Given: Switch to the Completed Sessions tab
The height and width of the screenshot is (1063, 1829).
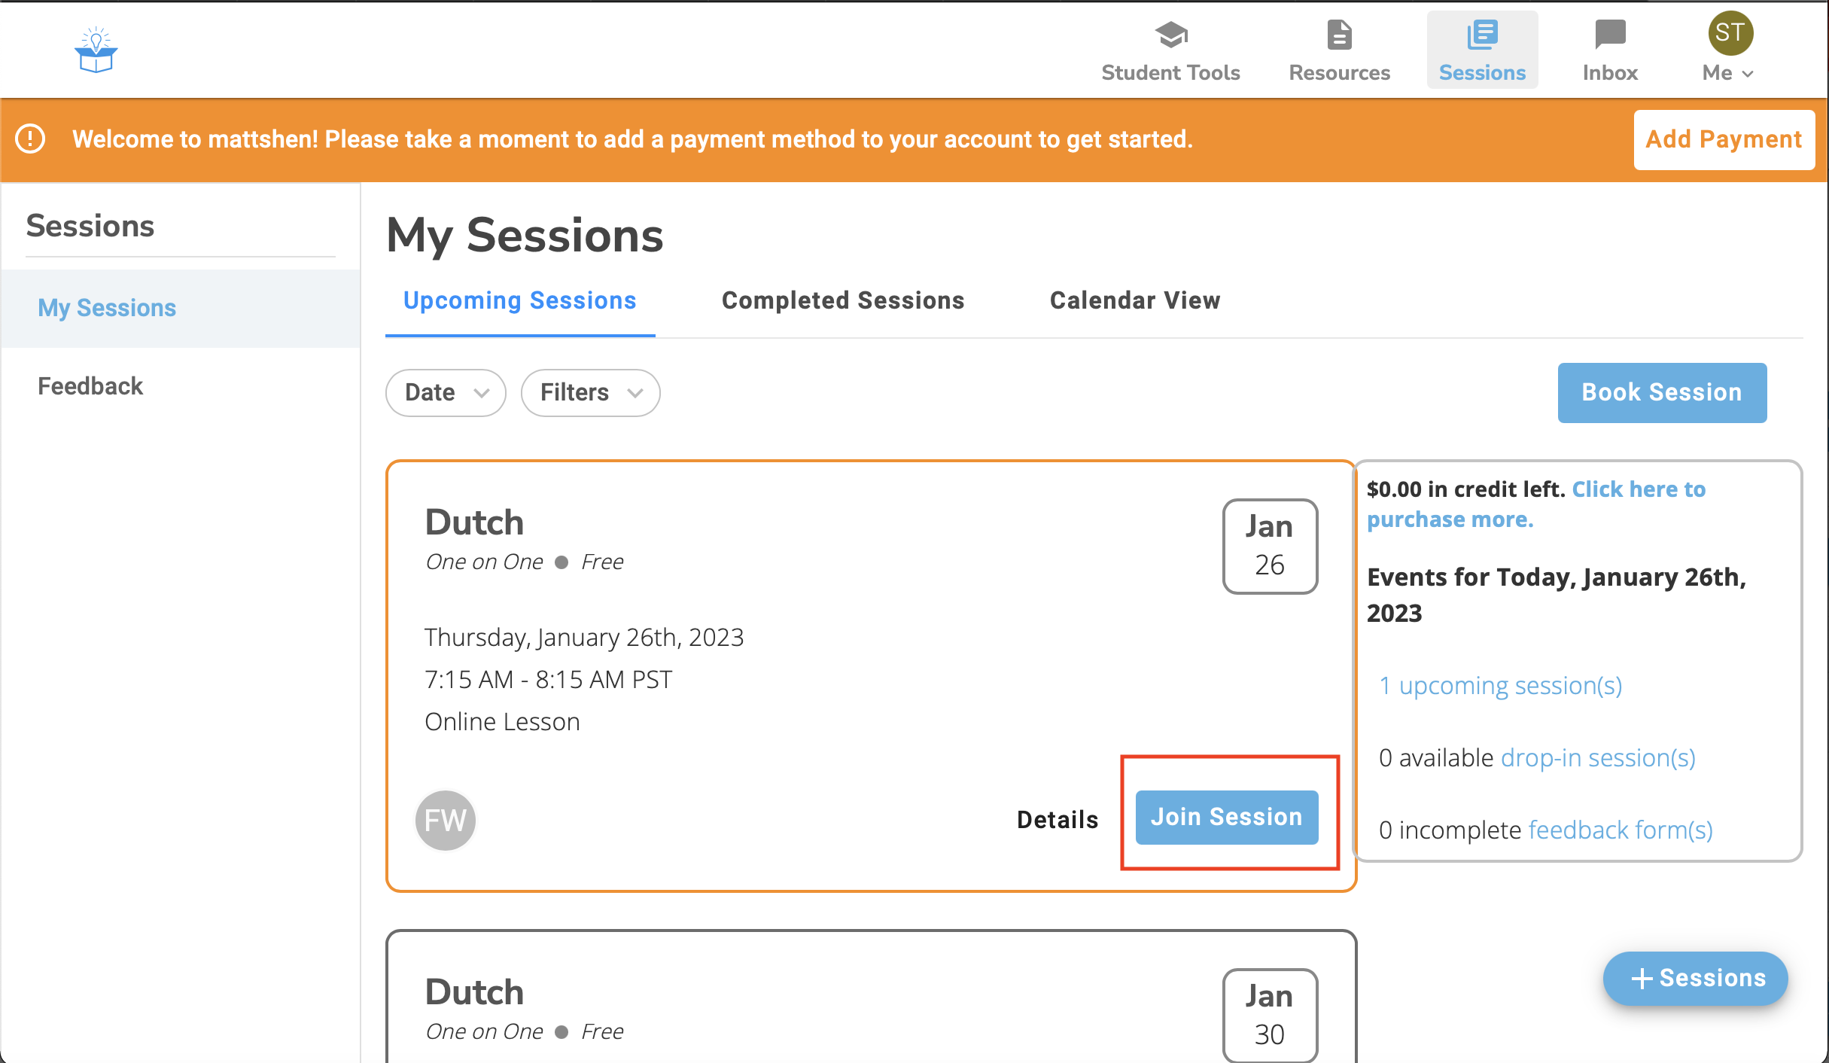Looking at the screenshot, I should [843, 300].
